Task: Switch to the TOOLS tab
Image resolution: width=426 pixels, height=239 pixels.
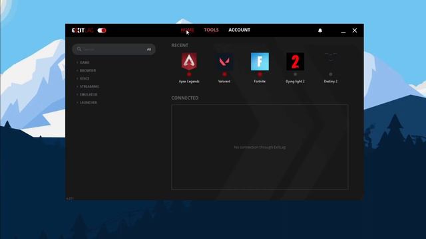Action: pos(212,30)
